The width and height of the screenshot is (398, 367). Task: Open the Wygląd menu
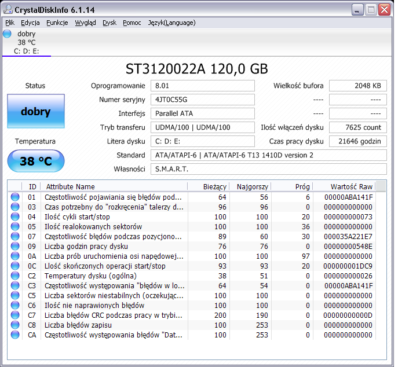(85, 23)
